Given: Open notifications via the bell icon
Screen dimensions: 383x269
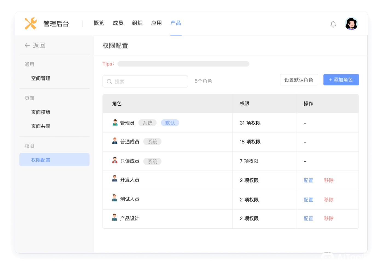Looking at the screenshot, I should point(333,24).
